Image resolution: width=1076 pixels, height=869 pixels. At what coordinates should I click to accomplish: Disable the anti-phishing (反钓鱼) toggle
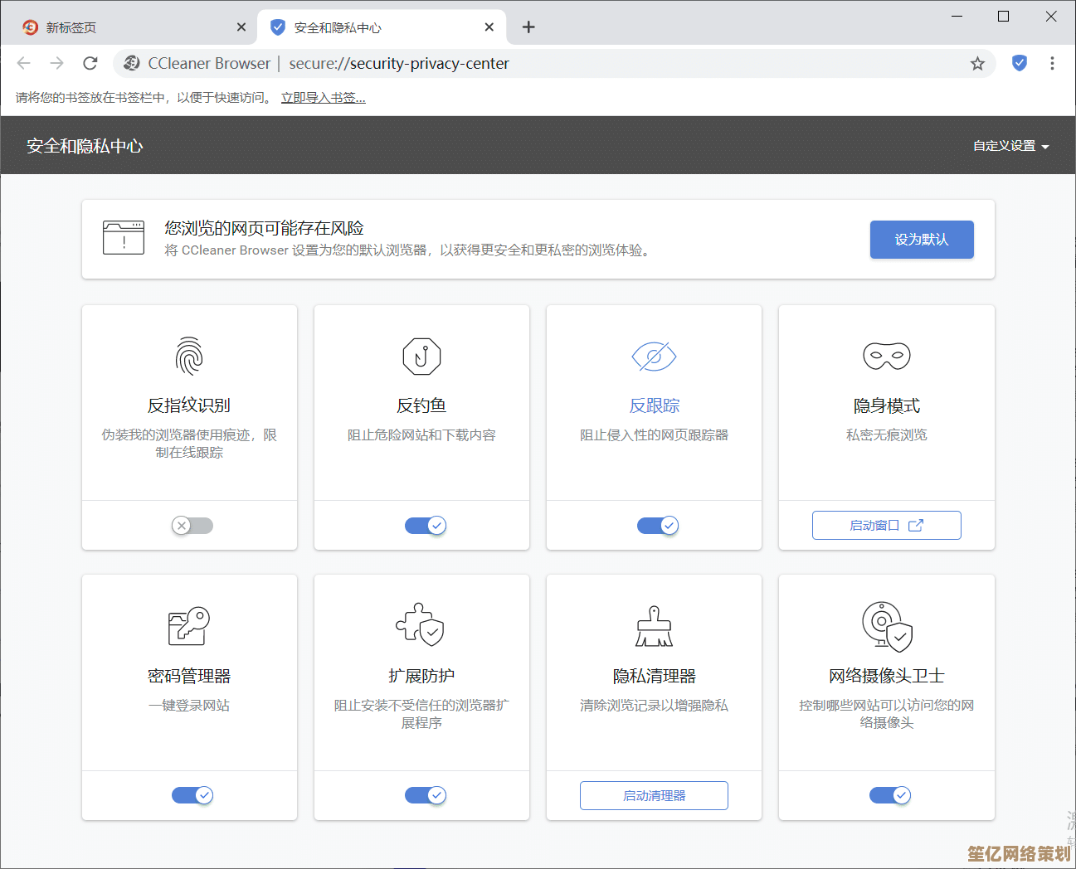(426, 526)
